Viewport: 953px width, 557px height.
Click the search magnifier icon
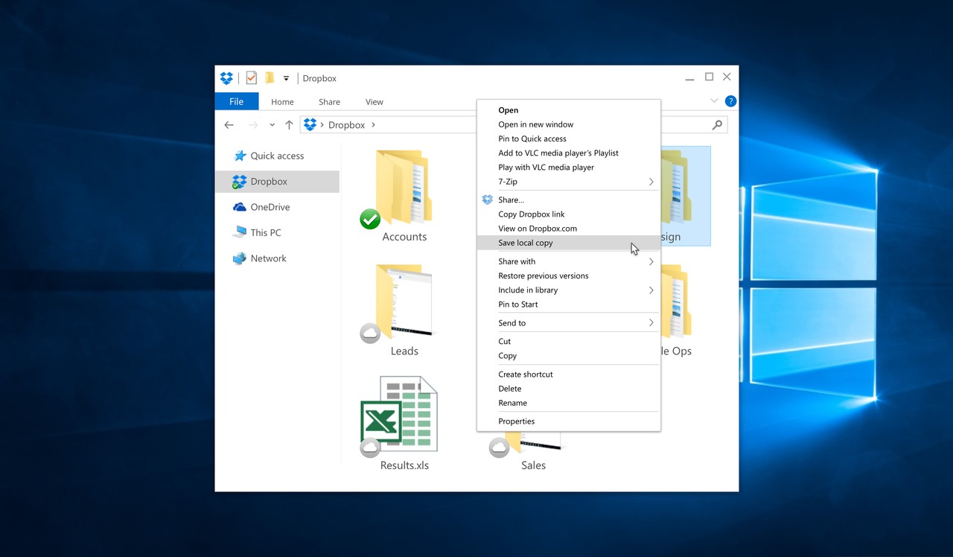(x=717, y=125)
